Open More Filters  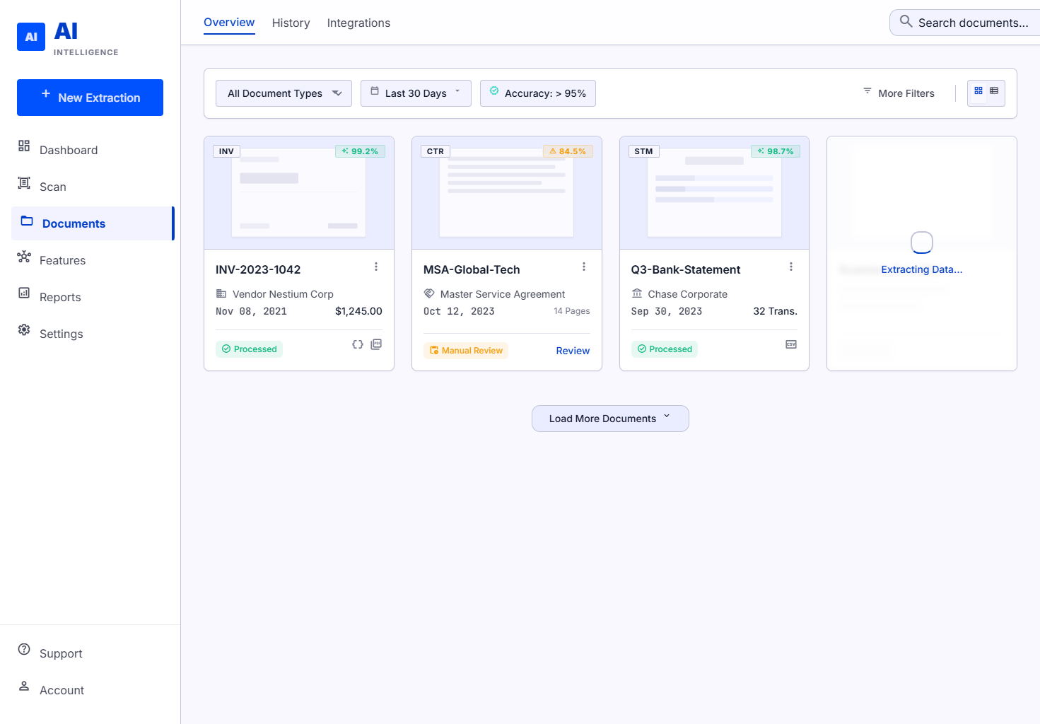pos(899,93)
